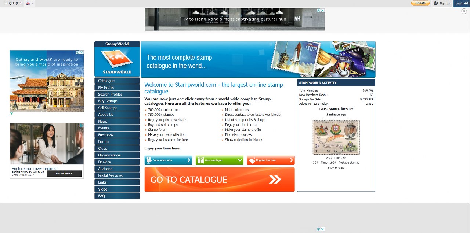Click the View video intro button

168,160
